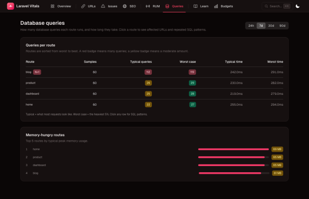
Task: Click the Laravel Vitals logo icon
Action: tap(10, 6)
